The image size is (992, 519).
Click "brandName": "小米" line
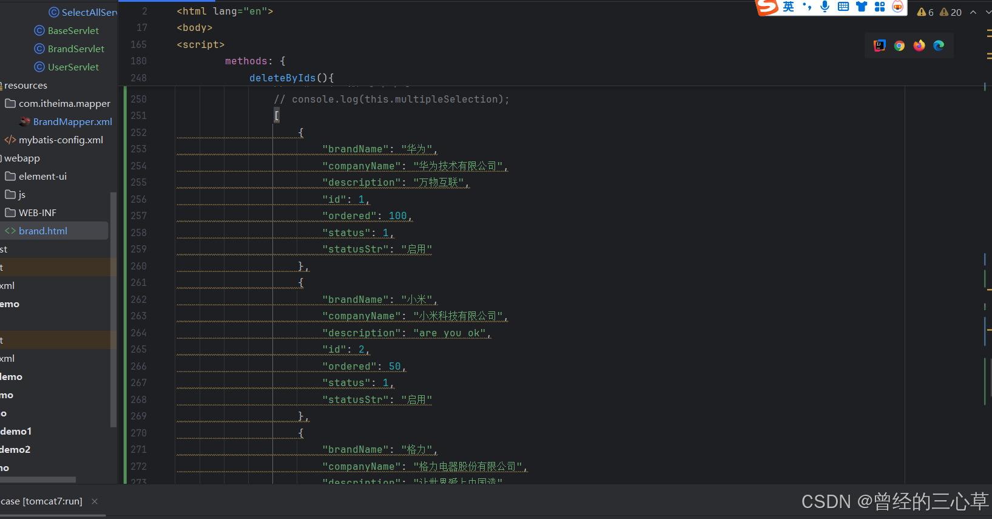click(380, 299)
